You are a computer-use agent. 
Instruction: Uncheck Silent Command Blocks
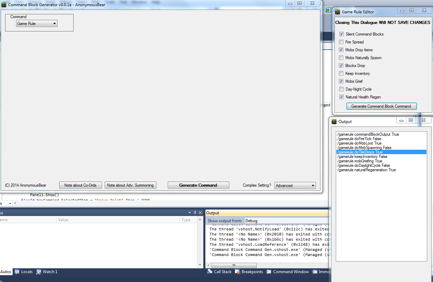pyautogui.click(x=341, y=34)
